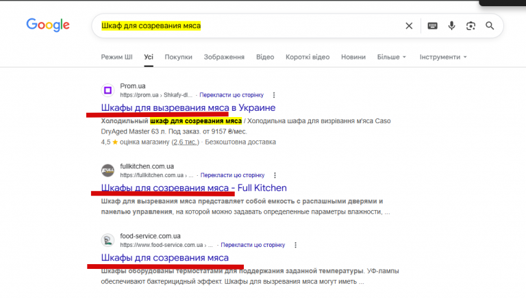Screen dimensions: 526x299
Task: Open search by image camera icon
Action: point(471,26)
